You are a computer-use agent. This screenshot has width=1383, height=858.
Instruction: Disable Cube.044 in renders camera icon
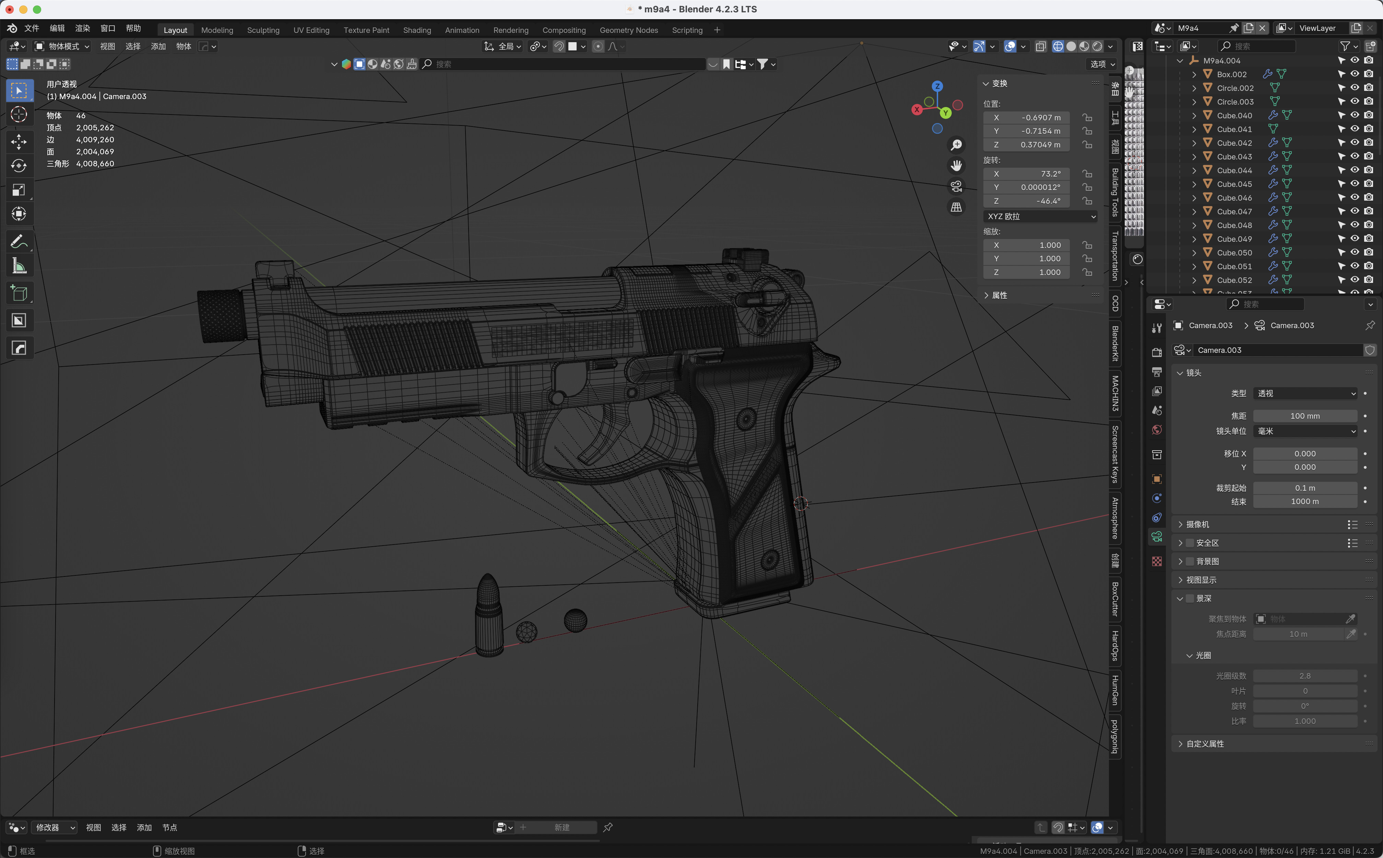click(1369, 170)
